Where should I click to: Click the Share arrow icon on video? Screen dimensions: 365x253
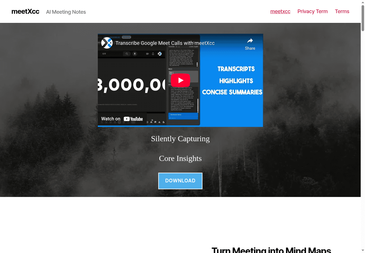[250, 41]
